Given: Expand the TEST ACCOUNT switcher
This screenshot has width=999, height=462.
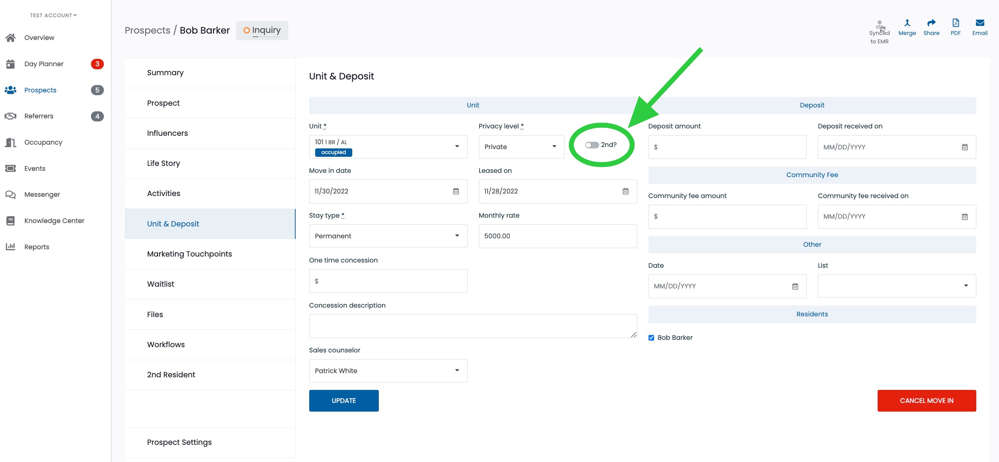Looking at the screenshot, I should (54, 15).
